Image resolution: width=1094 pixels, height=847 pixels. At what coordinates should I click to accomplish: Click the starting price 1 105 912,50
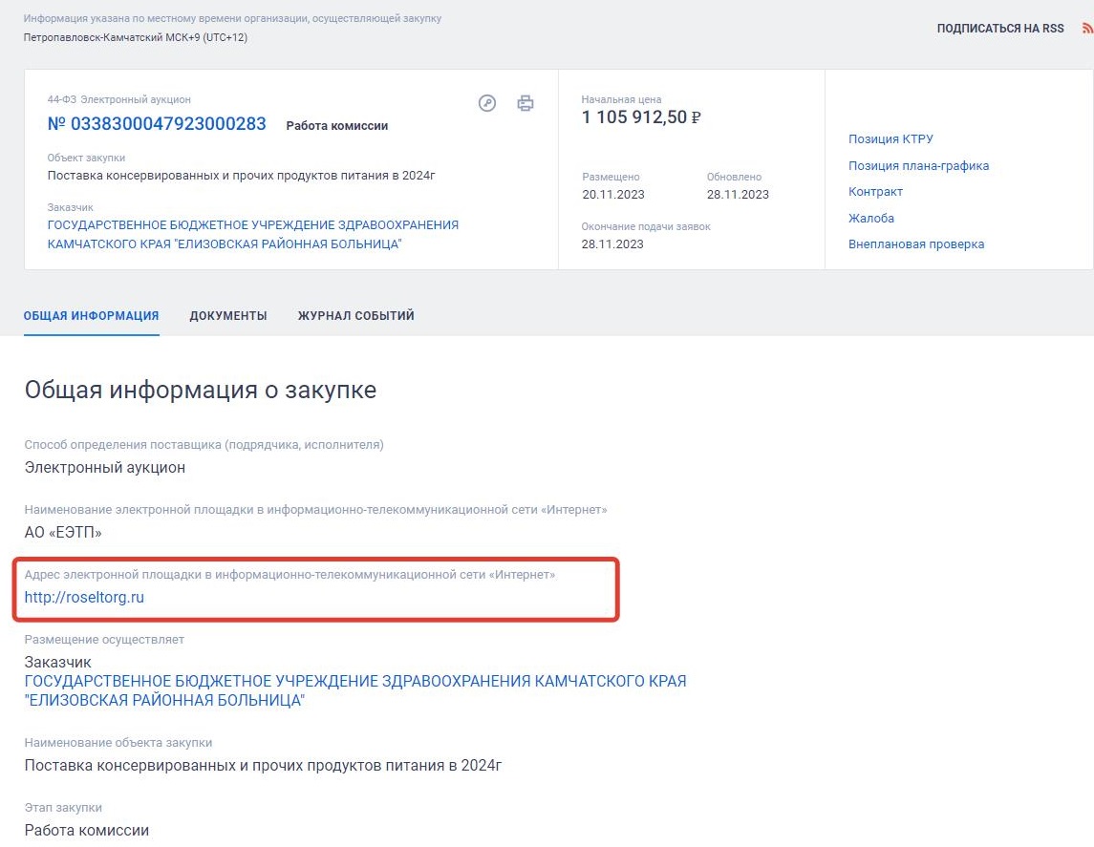click(641, 117)
